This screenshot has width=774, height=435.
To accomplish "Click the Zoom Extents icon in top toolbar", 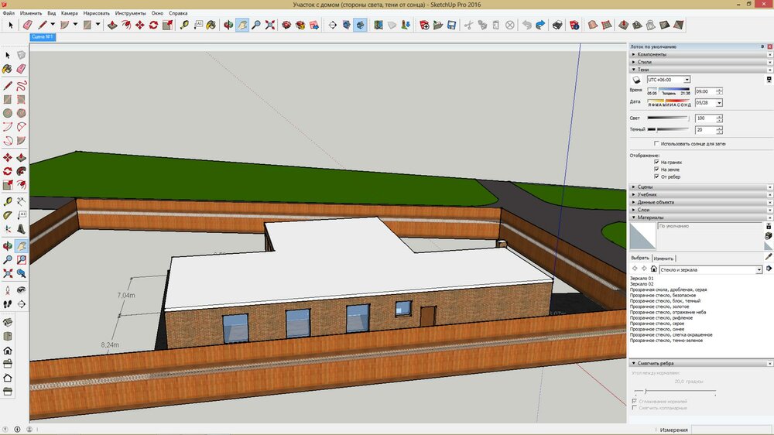I will click(269, 25).
